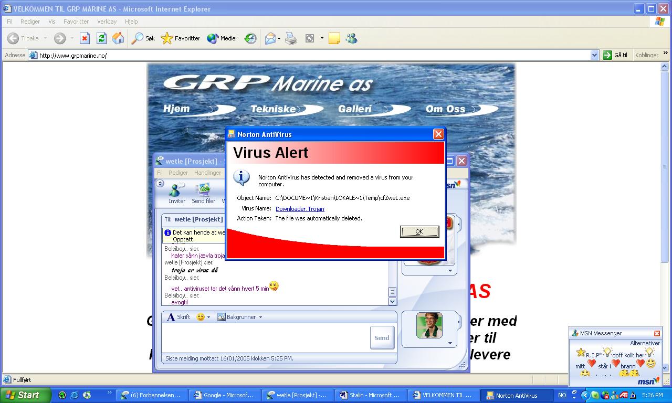This screenshot has height=403, width=672.
Task: Click the yellow note icon in toolbar
Action: pos(334,38)
